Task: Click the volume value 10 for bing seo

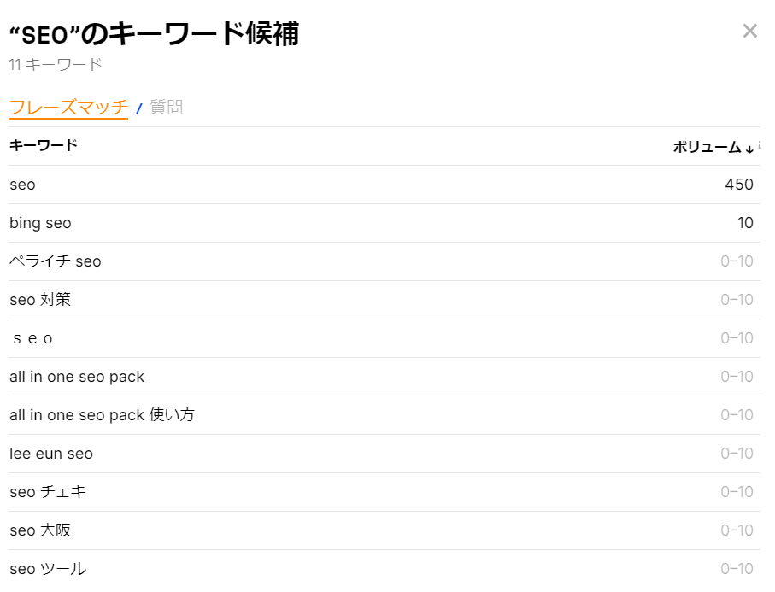Action: [746, 223]
